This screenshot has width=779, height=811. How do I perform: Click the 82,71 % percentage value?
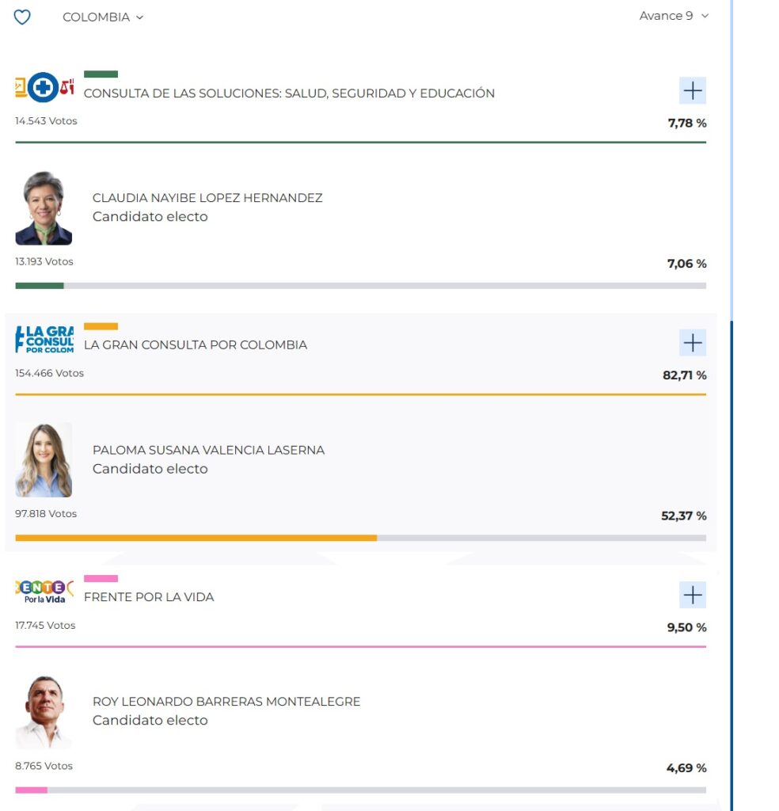pyautogui.click(x=686, y=375)
